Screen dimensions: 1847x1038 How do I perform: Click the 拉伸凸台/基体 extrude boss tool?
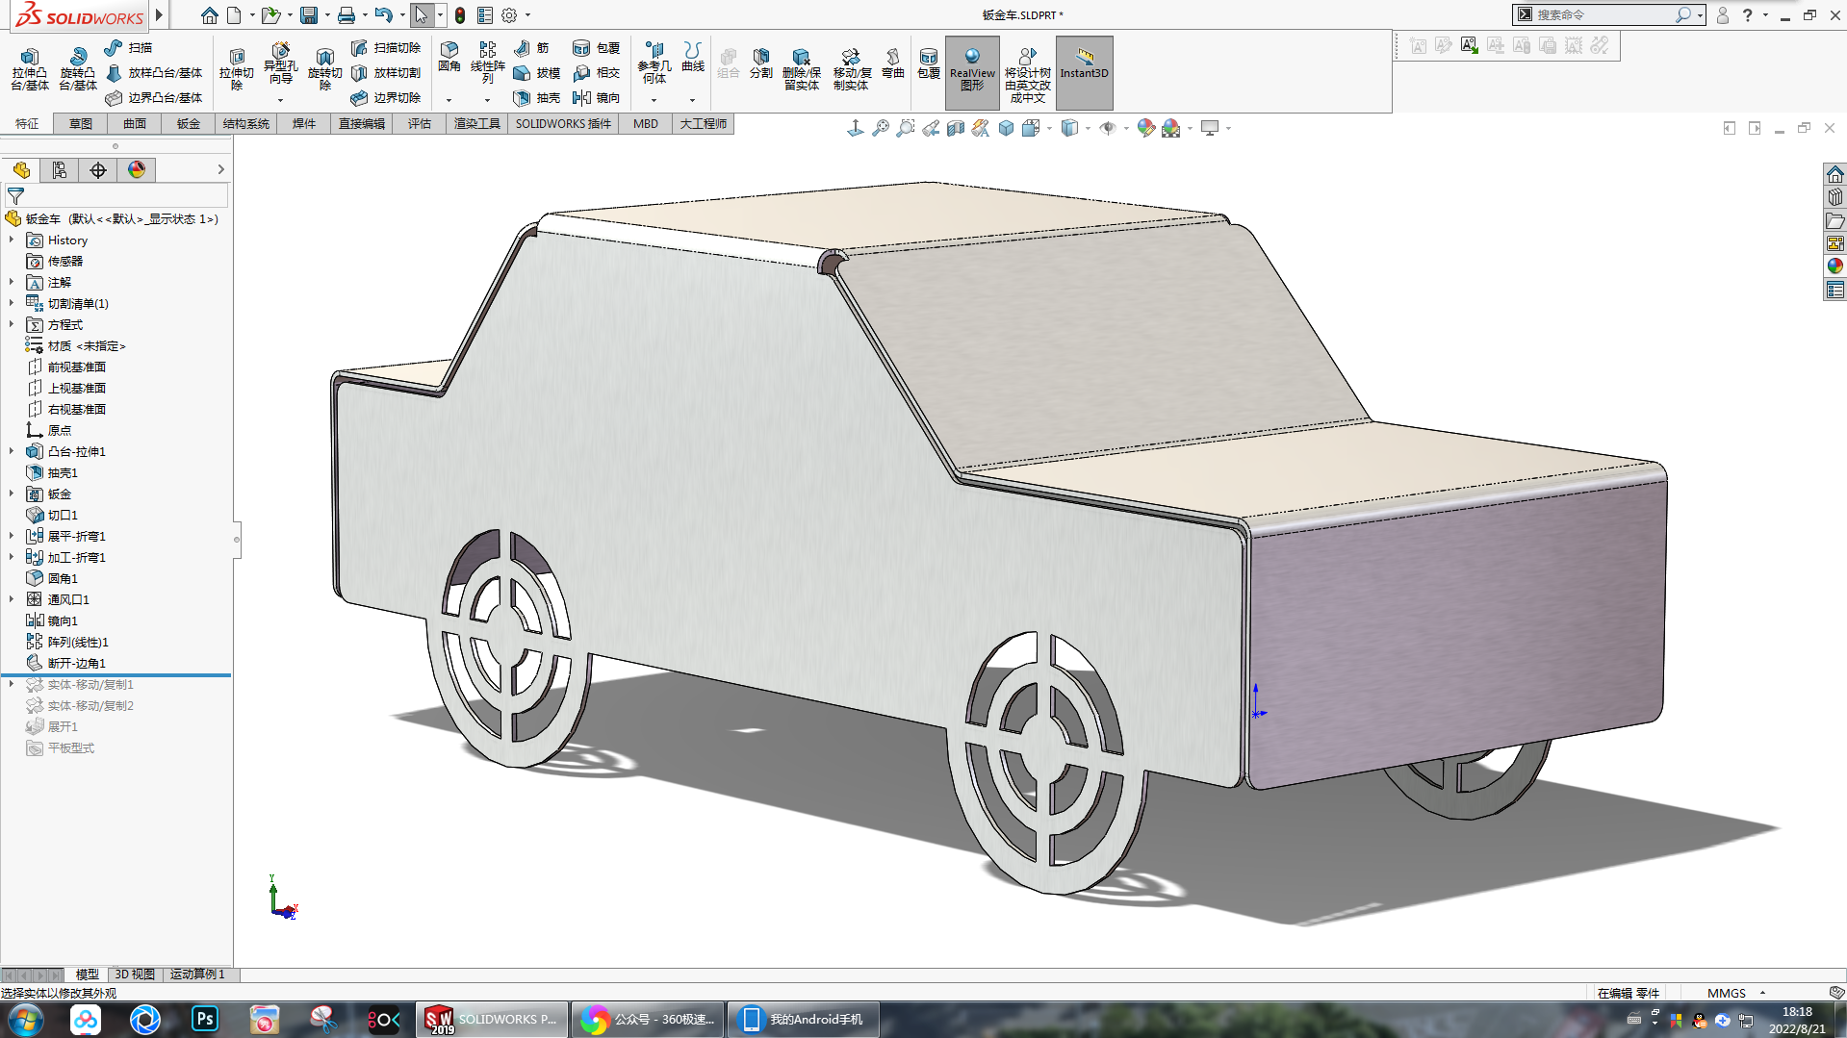[x=30, y=69]
